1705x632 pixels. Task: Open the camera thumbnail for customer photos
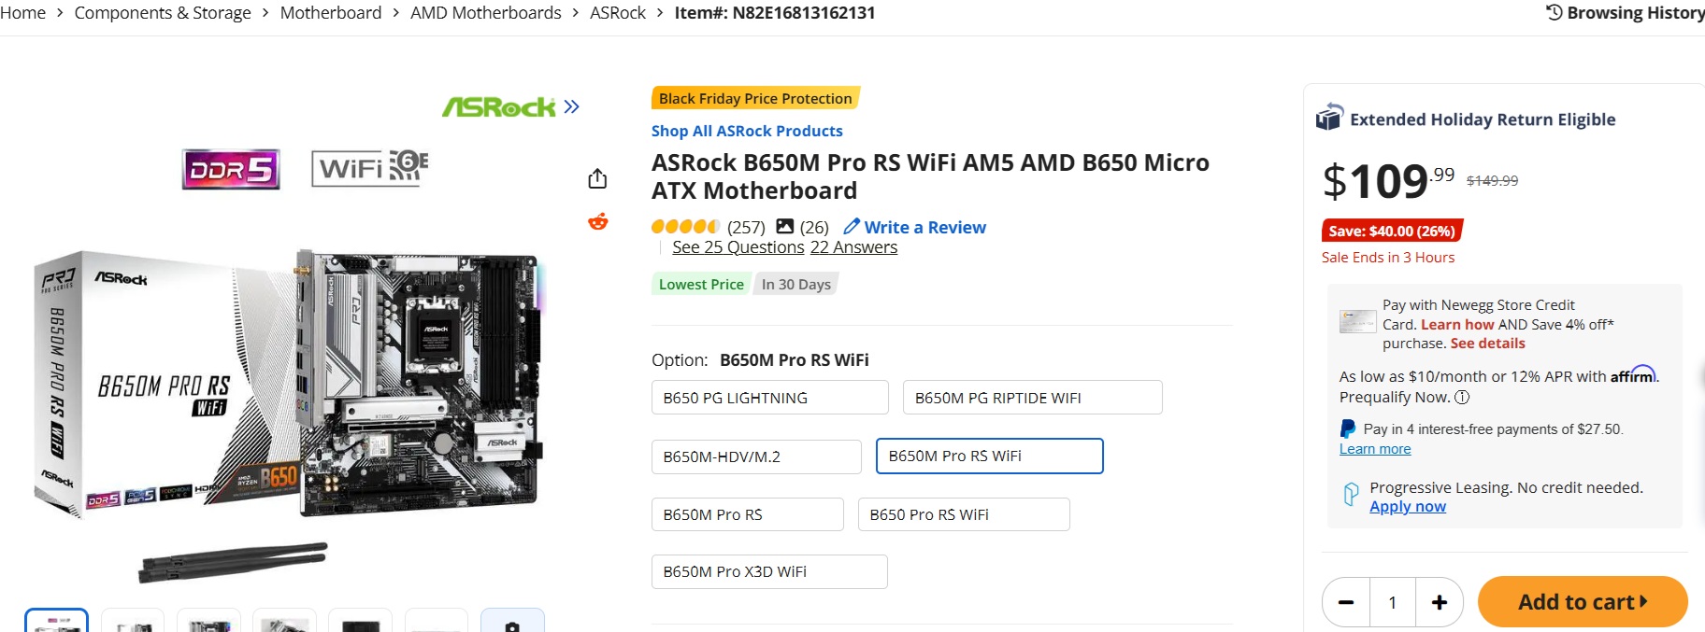click(x=511, y=624)
